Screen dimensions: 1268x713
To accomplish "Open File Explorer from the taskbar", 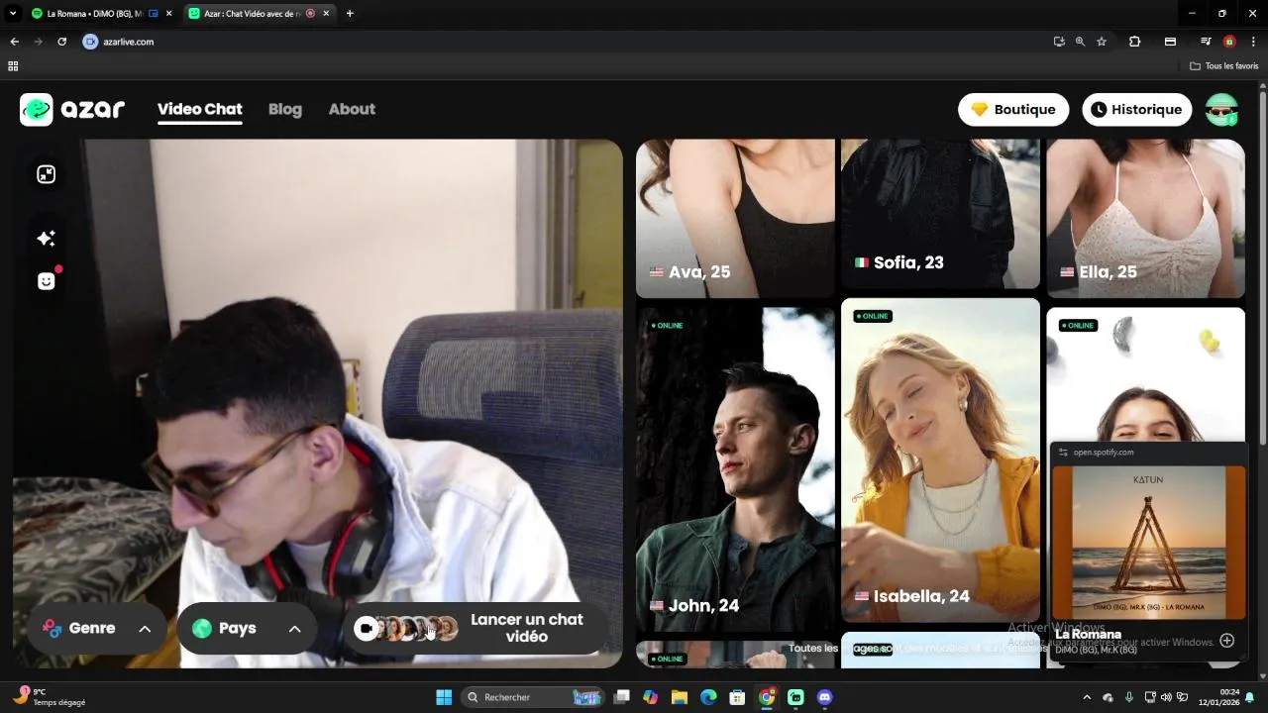I will click(679, 697).
